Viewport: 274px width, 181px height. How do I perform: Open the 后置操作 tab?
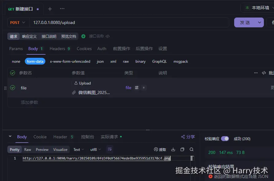(x=144, y=49)
